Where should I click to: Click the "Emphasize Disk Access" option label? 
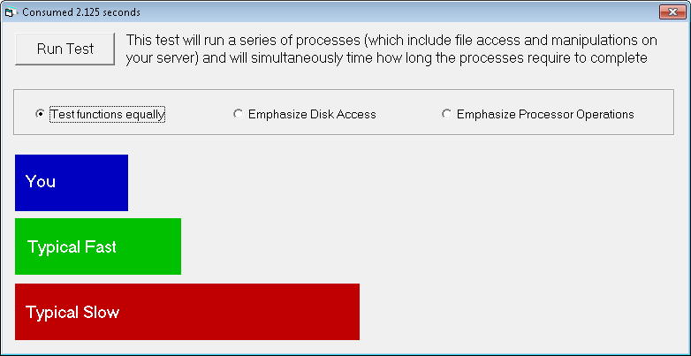point(312,114)
